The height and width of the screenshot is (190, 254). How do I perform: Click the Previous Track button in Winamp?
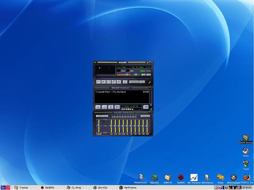(99, 82)
